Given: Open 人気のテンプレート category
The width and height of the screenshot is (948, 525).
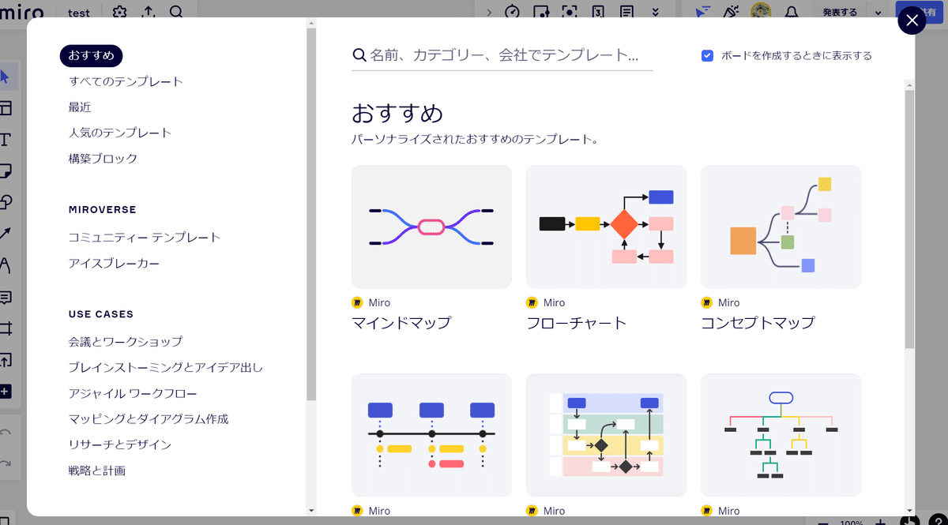Looking at the screenshot, I should 120,133.
